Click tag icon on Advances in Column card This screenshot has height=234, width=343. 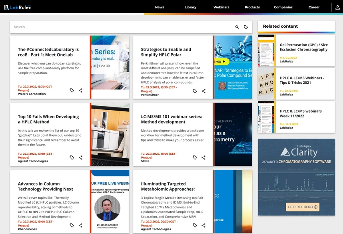pyautogui.click(x=72, y=225)
